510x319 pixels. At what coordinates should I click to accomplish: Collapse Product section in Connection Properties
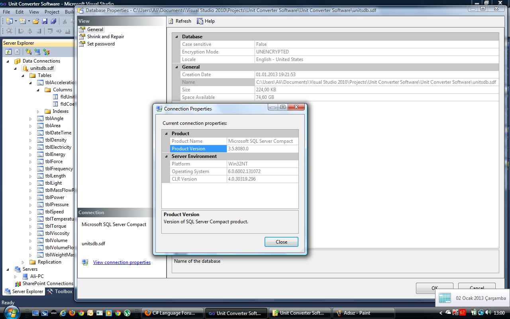pyautogui.click(x=167, y=134)
